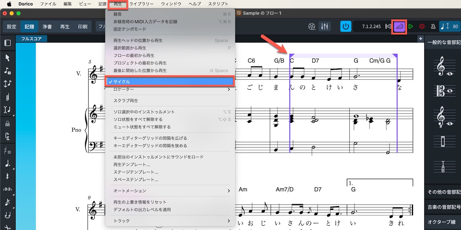
Task: Expand the その他の音部記号 section
Action: pyautogui.click(x=444, y=192)
